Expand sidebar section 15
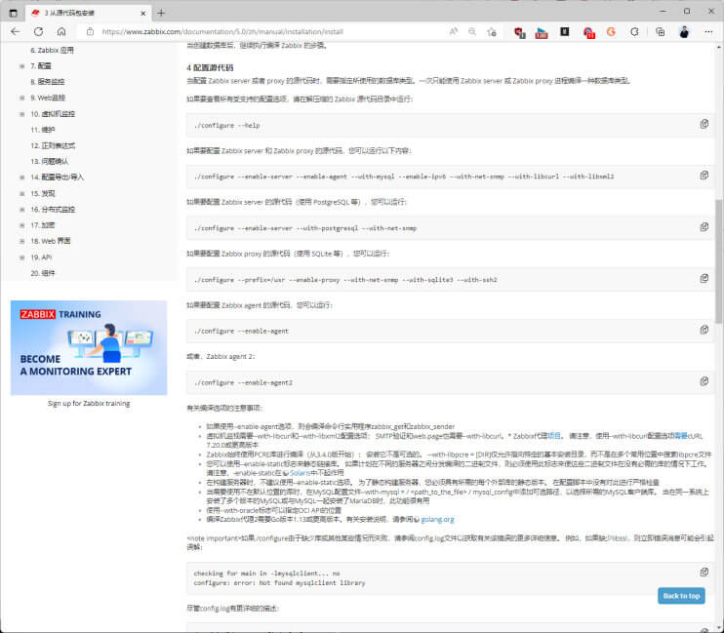The height and width of the screenshot is (633, 724). pos(21,193)
